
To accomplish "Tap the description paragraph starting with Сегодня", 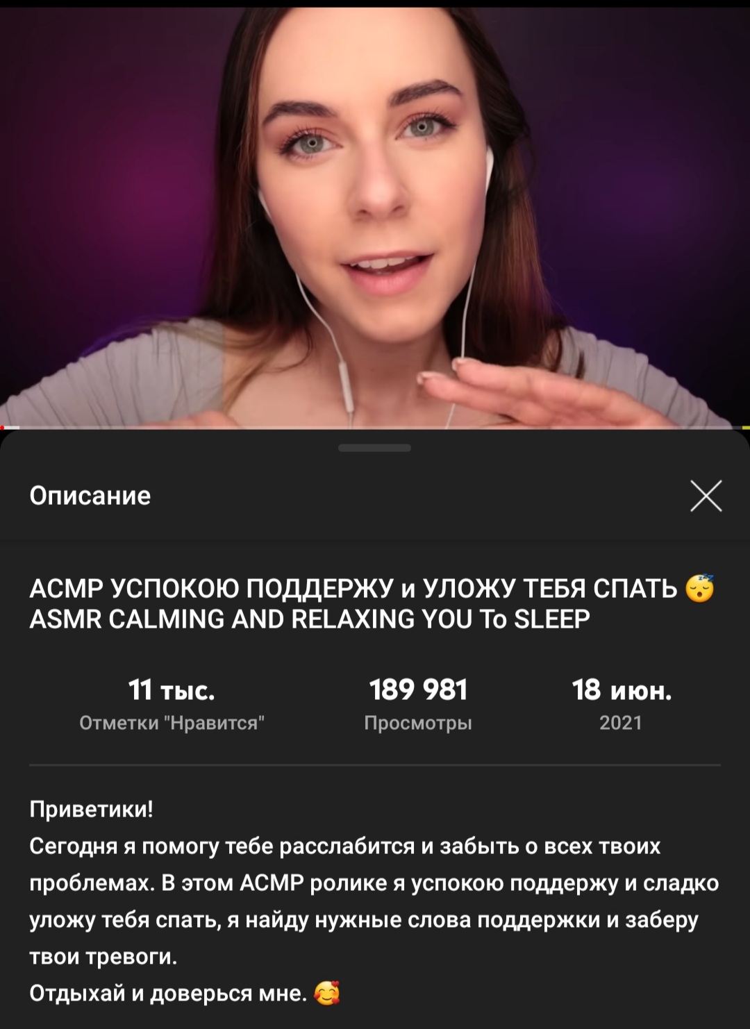I will (375, 901).
